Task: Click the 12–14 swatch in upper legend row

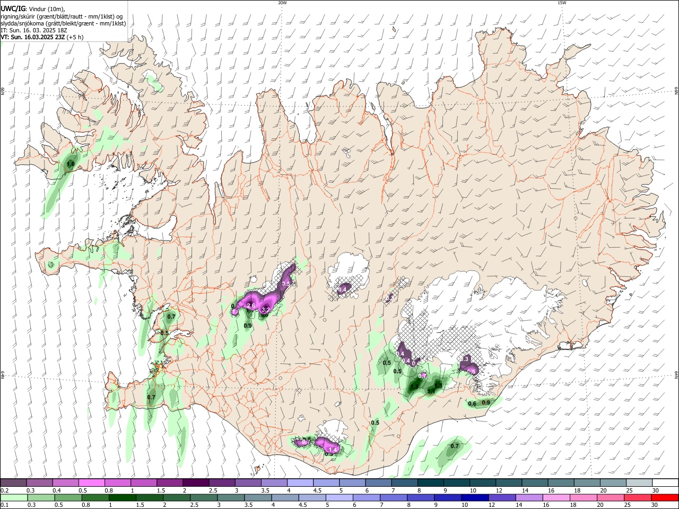Action: (x=509, y=482)
